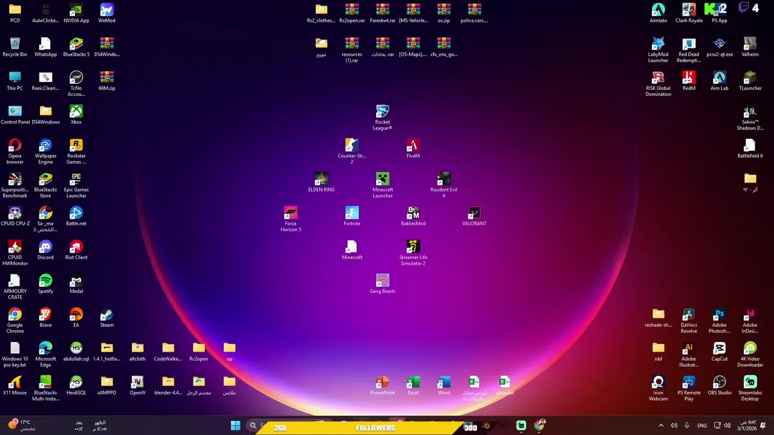Select the Opera browser icon
This screenshot has width=774, height=435.
point(15,151)
